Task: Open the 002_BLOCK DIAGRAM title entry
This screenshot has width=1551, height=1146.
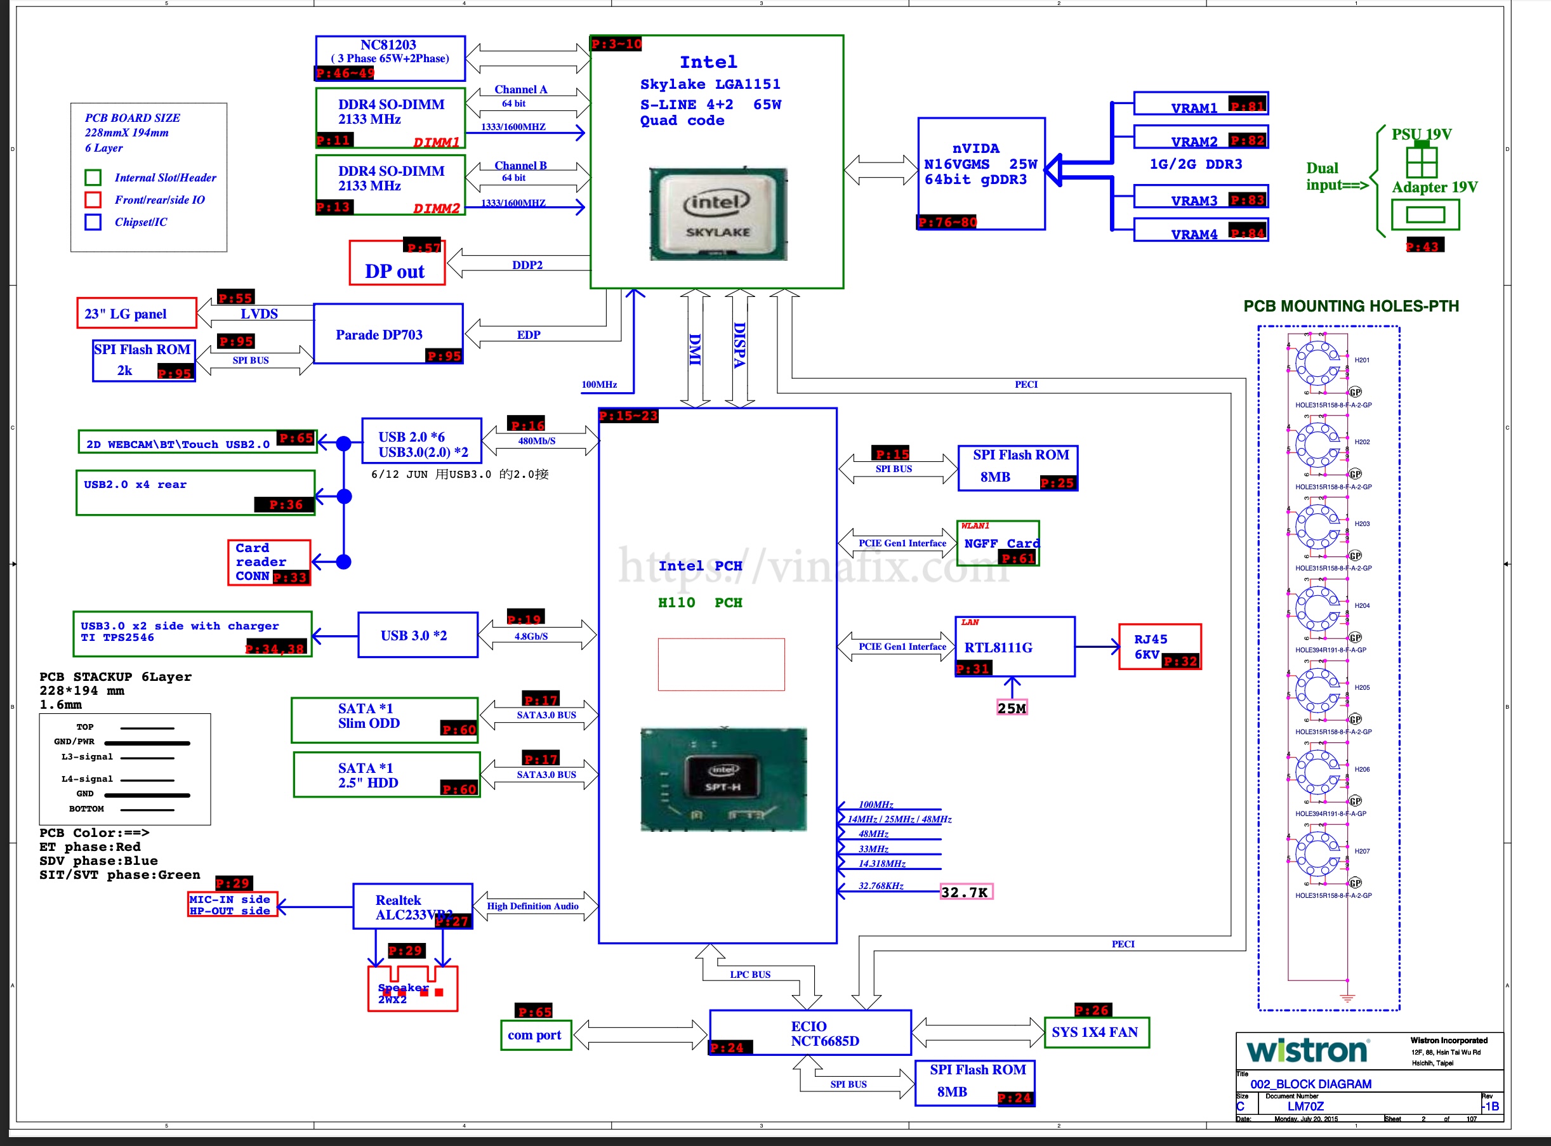Action: click(1311, 1084)
